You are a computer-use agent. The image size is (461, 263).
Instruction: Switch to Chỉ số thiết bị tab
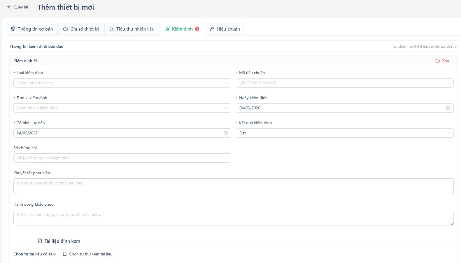click(81, 29)
